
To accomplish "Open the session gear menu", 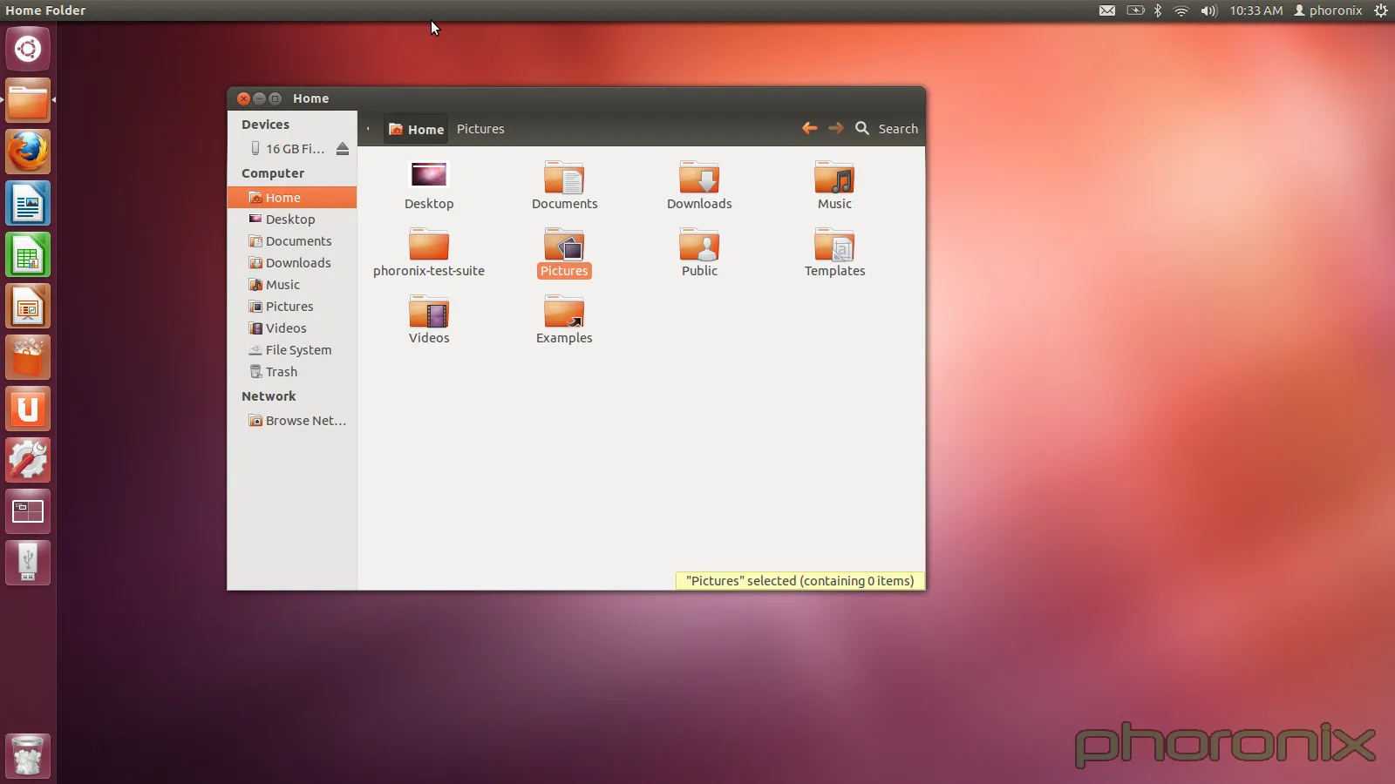I will [1381, 10].
